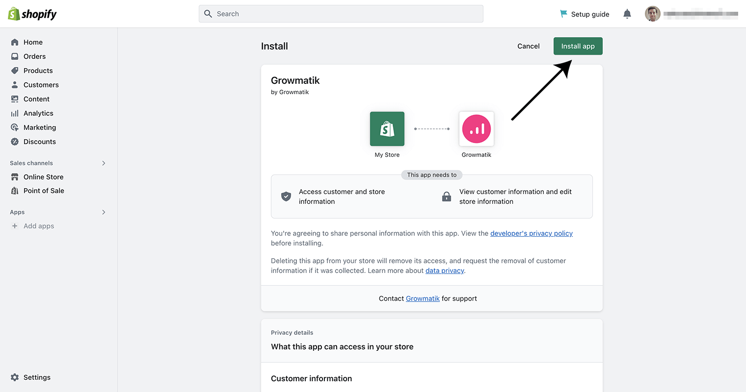This screenshot has height=392, width=746.
Task: Click the 'Privacy details' label
Action: (x=292, y=333)
